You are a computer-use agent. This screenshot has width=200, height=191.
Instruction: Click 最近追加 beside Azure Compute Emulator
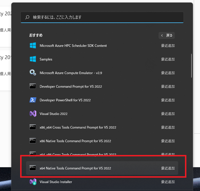point(168,73)
